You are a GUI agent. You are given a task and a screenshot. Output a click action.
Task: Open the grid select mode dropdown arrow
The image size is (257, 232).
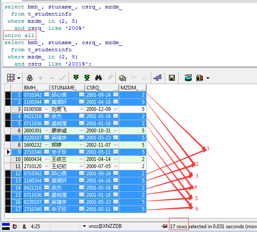coord(19,78)
